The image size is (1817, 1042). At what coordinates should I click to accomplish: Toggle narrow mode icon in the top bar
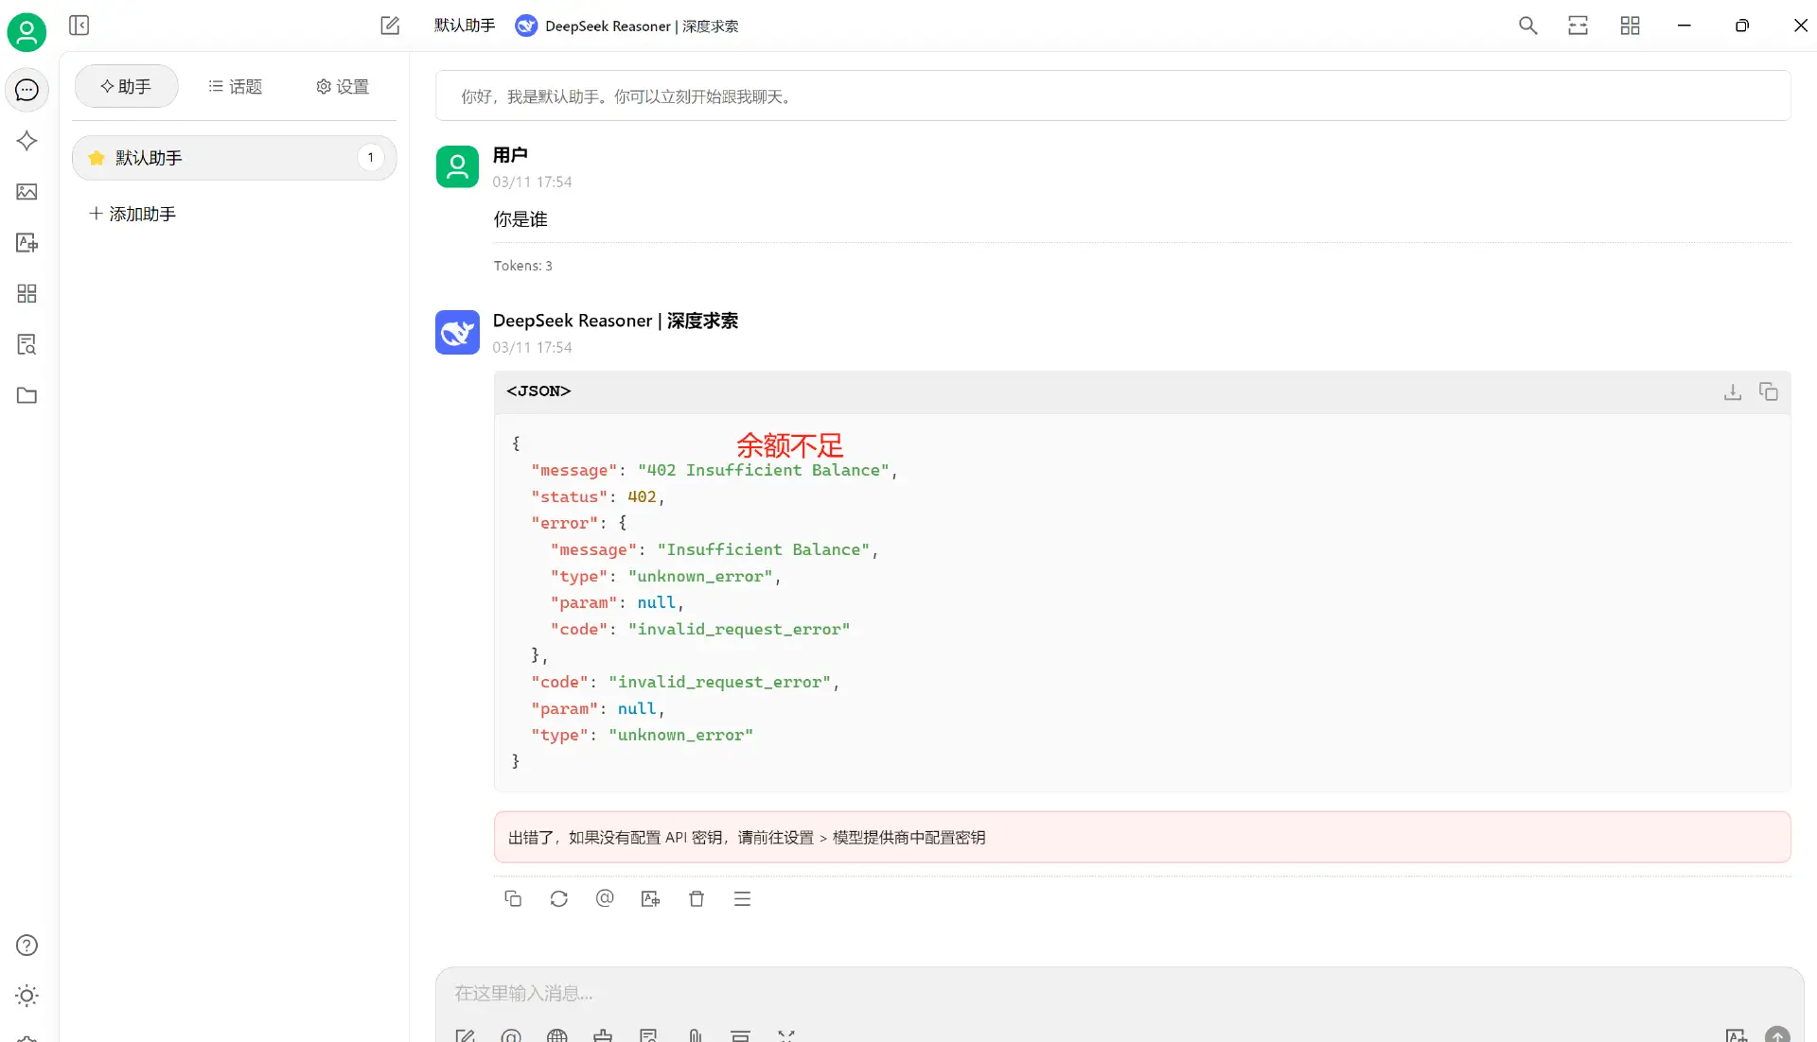pos(1578,26)
